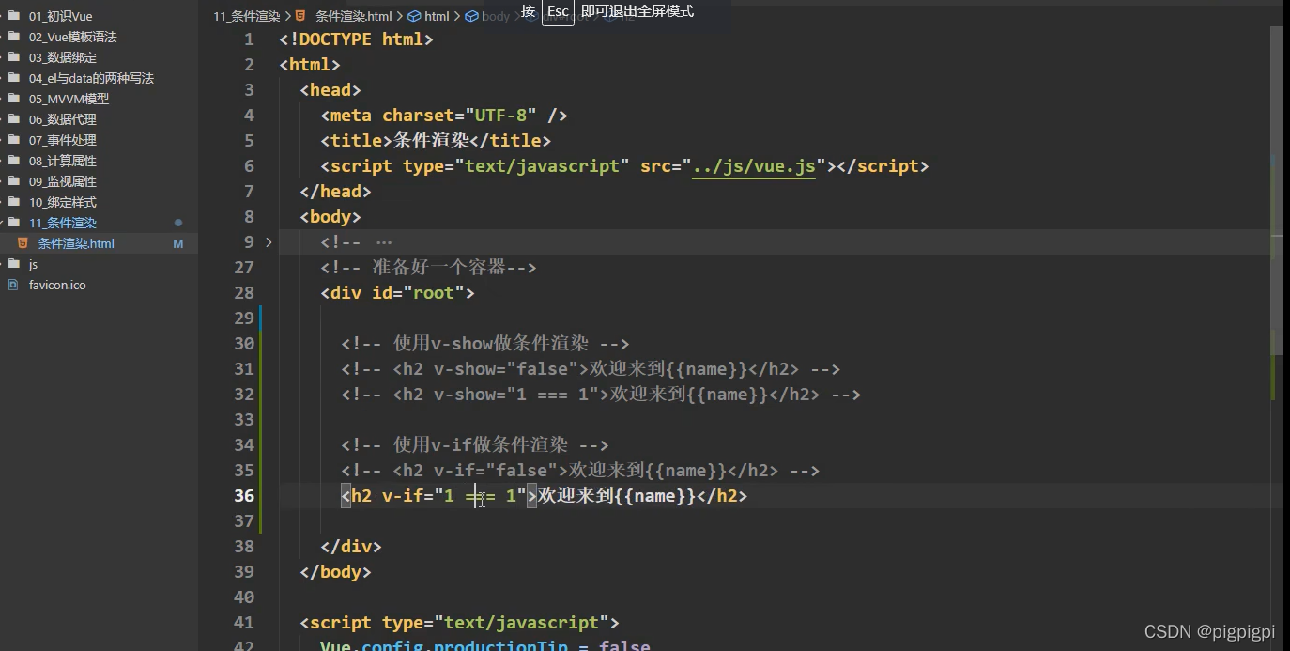Click the modified dot indicator on 11_条件渲染

tap(178, 223)
